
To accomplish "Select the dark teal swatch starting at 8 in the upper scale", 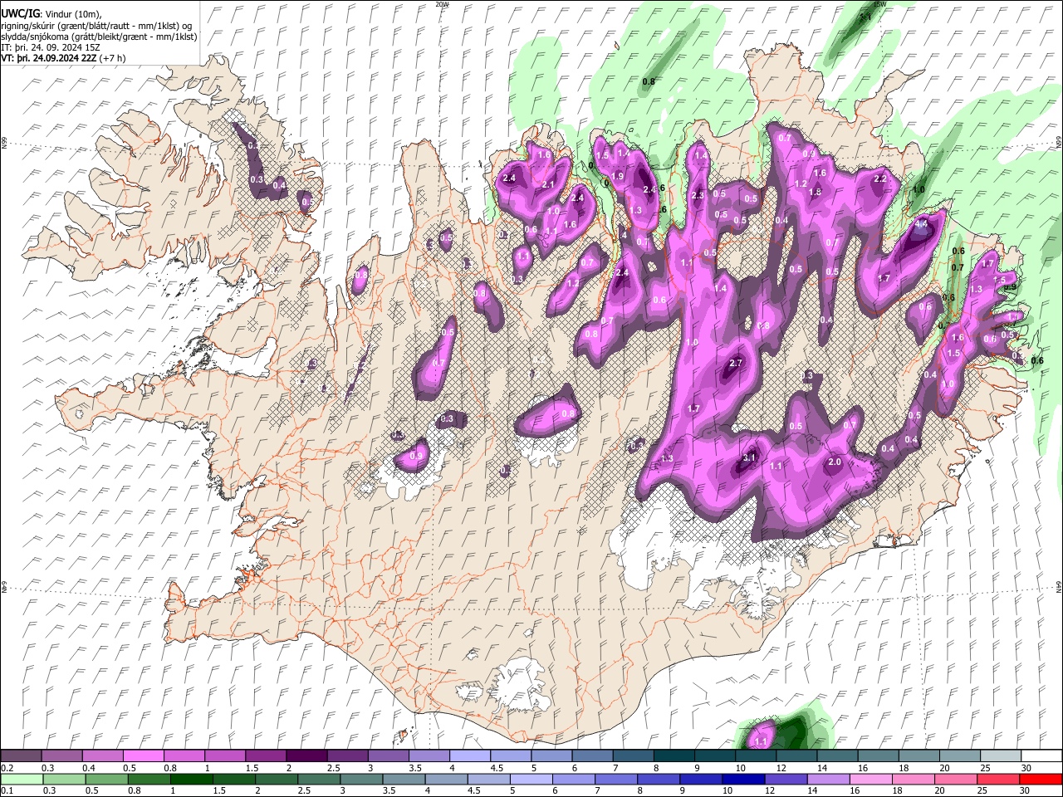I will 673,756.
